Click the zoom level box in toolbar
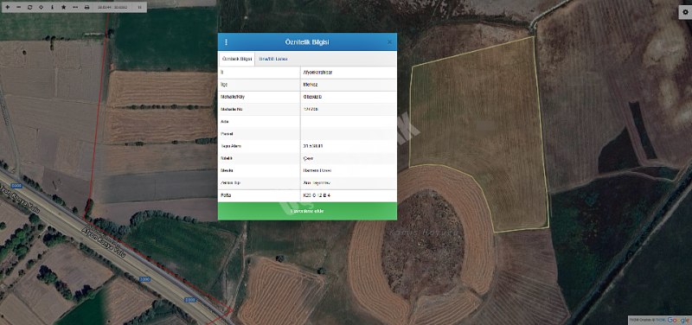This screenshot has width=692, height=325. click(139, 8)
